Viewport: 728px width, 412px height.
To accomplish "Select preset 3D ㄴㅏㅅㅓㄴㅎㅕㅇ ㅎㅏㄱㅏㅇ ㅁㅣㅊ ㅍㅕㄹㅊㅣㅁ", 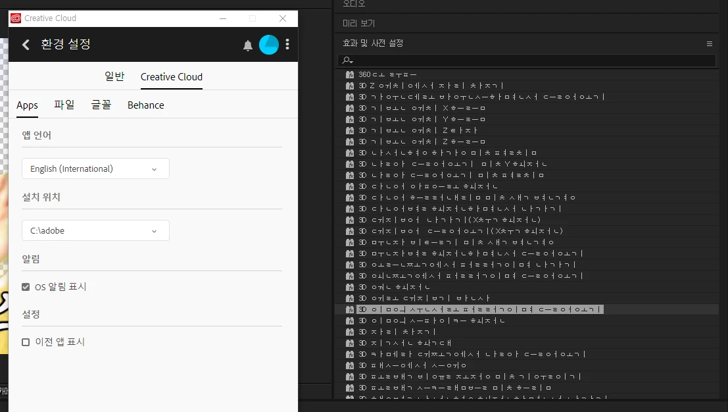I will 448,153.
